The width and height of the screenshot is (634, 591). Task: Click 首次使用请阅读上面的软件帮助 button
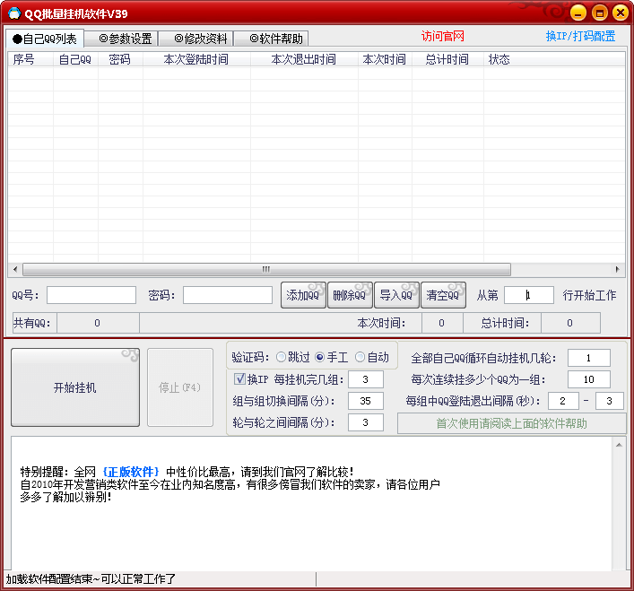(x=511, y=423)
